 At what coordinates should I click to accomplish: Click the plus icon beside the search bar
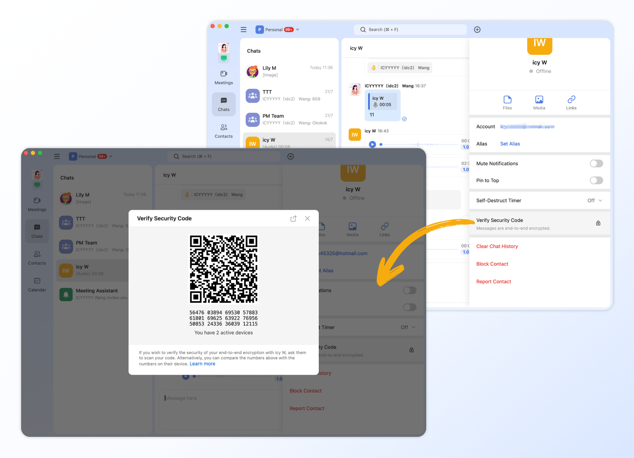click(477, 30)
